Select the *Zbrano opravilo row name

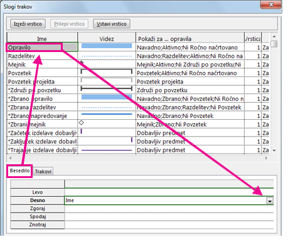click(42, 99)
